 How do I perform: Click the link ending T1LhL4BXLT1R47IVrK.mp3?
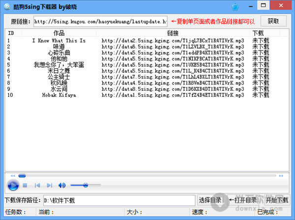173,77
